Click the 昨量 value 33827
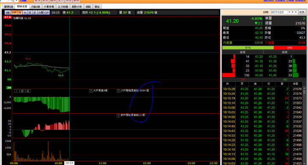 pyautogui.click(x=301, y=33)
